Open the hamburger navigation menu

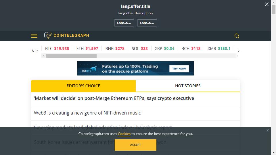point(34,36)
